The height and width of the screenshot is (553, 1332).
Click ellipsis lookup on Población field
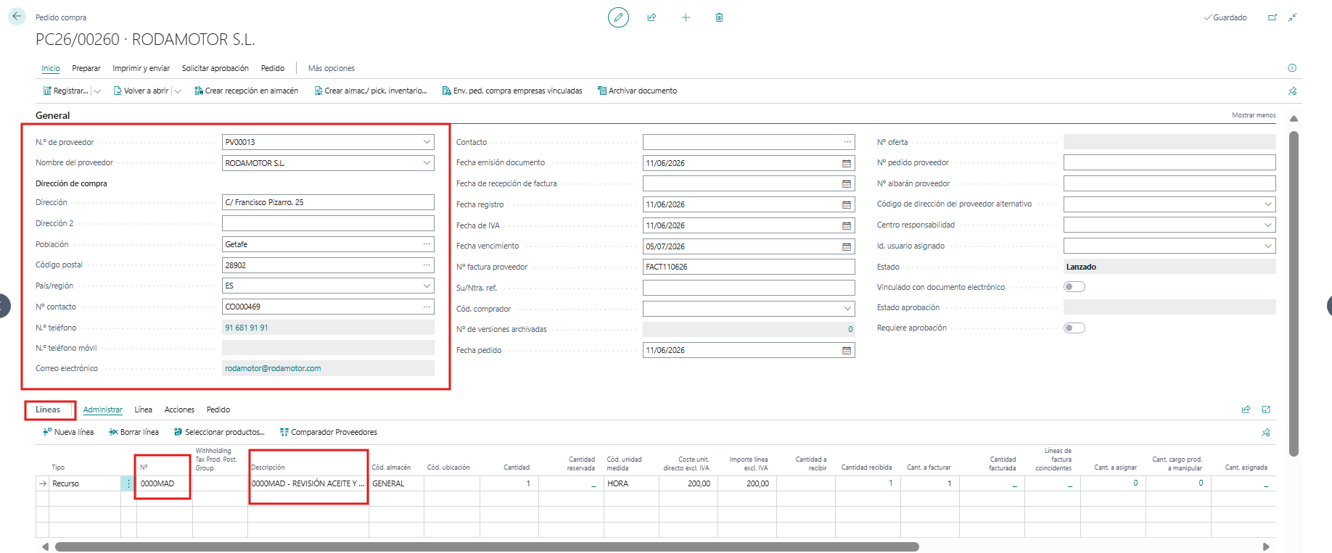tap(427, 244)
